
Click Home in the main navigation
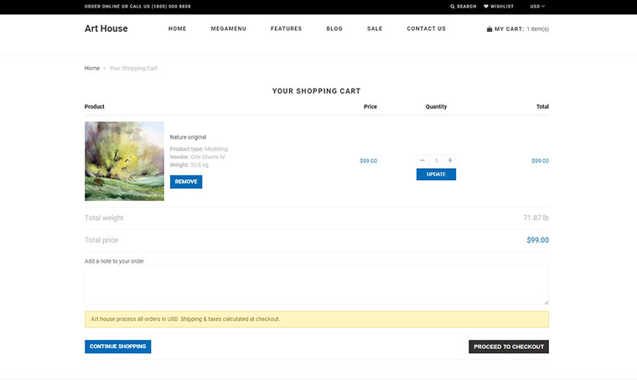point(177,28)
